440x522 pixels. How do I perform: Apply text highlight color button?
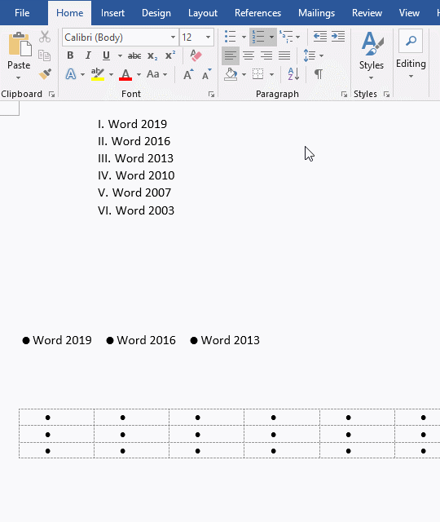(x=98, y=74)
